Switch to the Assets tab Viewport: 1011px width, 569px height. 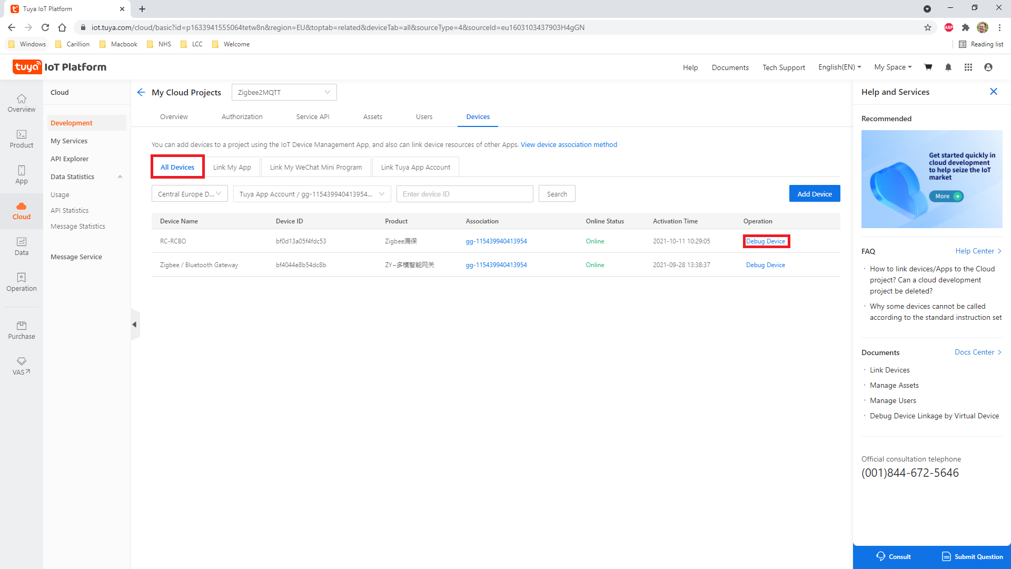(373, 116)
